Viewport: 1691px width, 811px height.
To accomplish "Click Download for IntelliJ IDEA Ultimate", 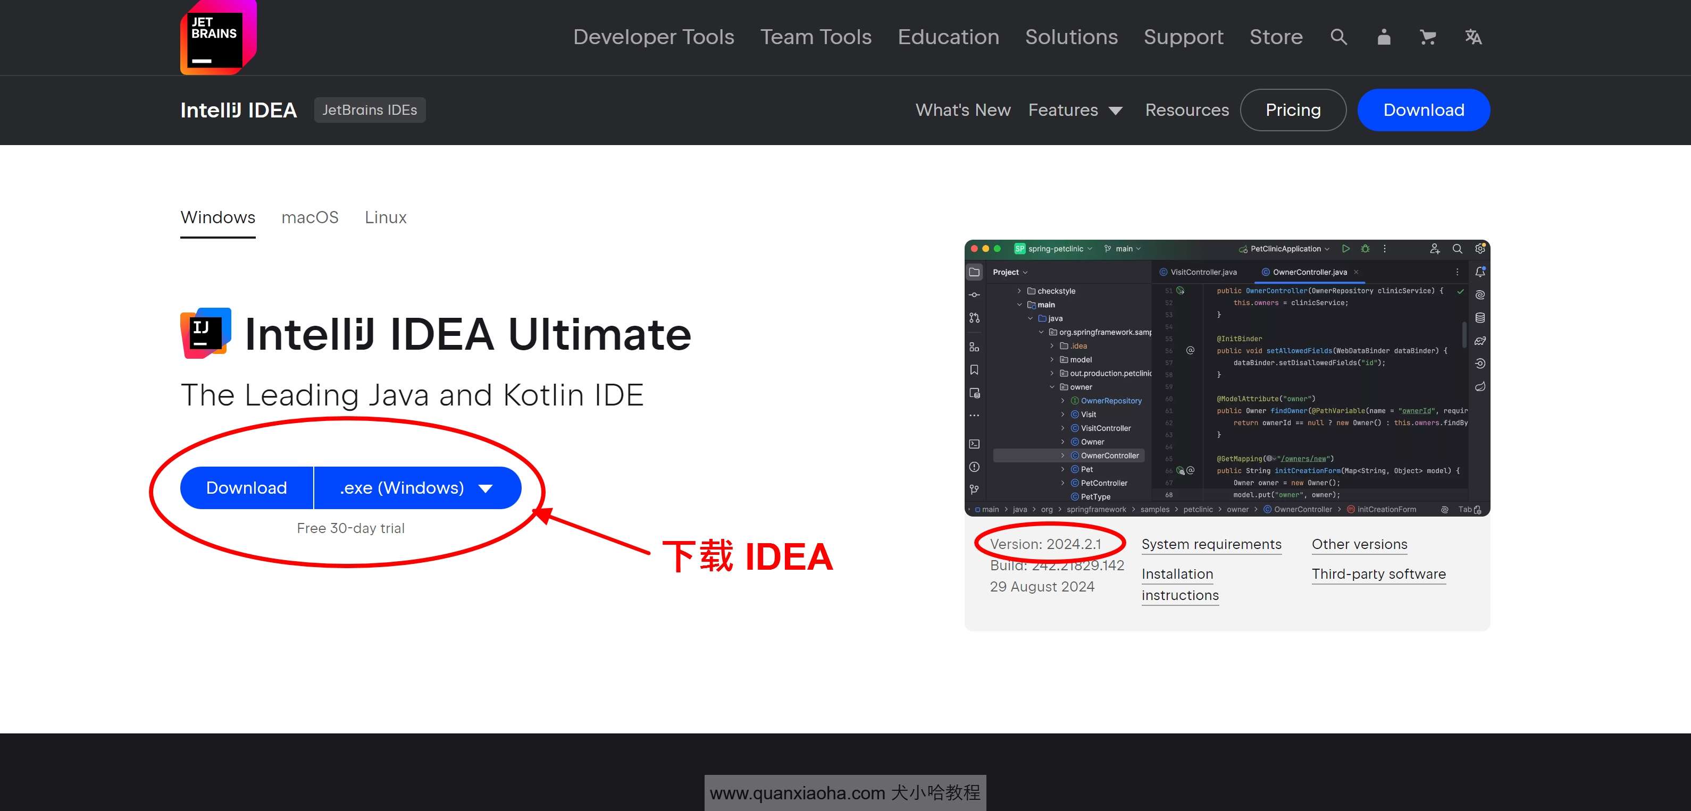I will pyautogui.click(x=246, y=487).
